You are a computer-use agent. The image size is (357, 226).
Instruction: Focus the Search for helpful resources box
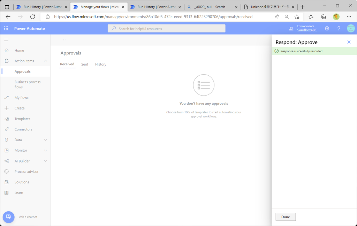[166, 29]
